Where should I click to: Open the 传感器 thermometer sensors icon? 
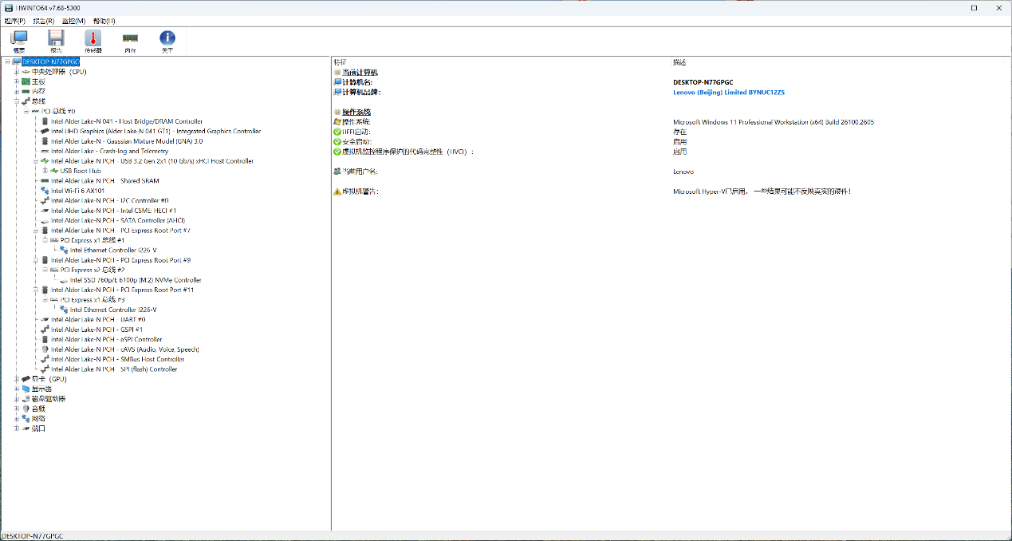click(93, 41)
